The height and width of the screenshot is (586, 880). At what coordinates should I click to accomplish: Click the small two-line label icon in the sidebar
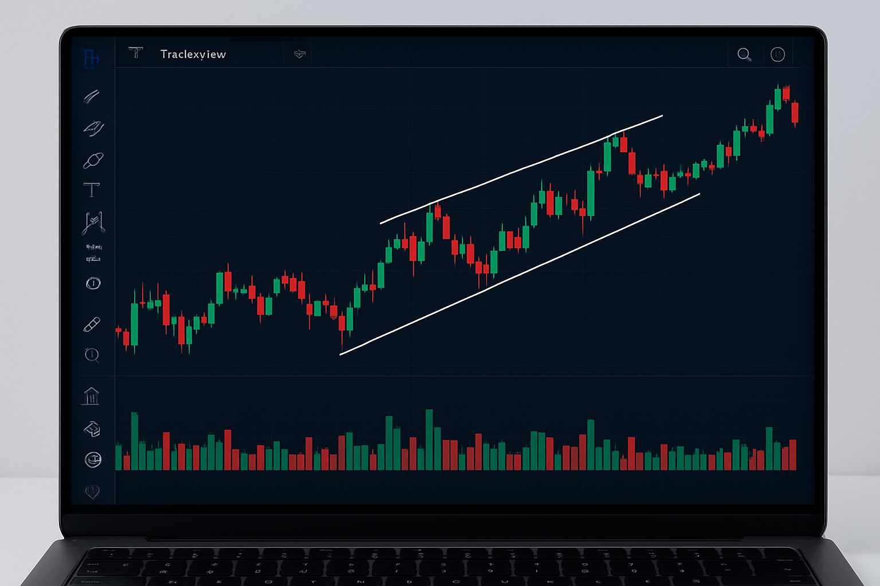(x=93, y=253)
